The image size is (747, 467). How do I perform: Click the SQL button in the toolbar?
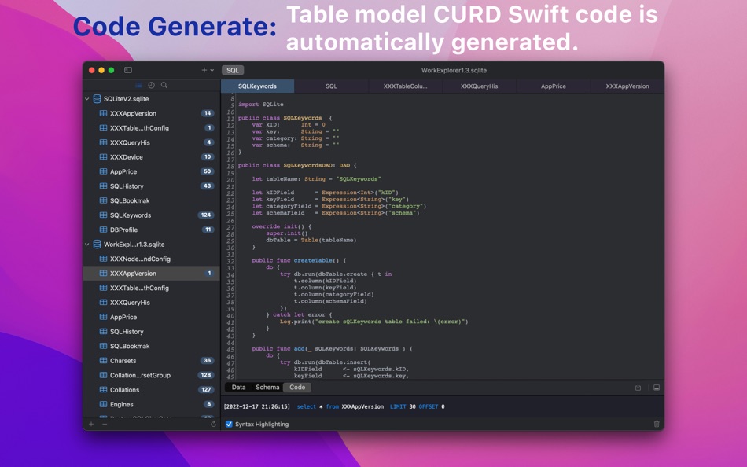click(x=233, y=70)
